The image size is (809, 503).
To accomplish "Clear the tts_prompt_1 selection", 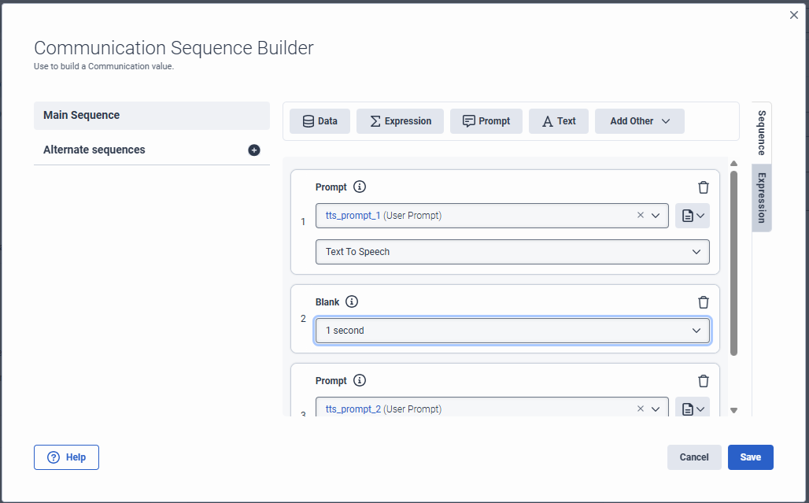I will coord(640,215).
